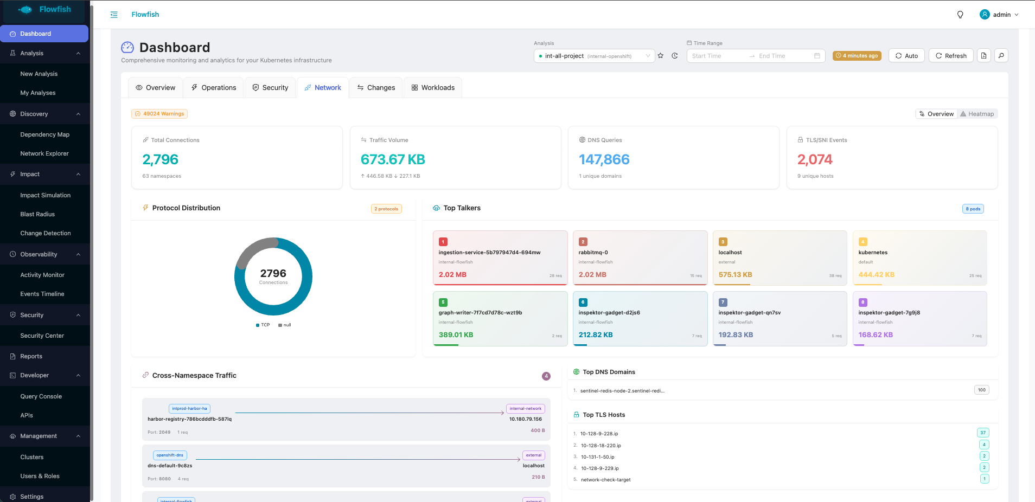Click the Dashboard gauge icon beside title
The height and width of the screenshot is (502, 1035).
[127, 48]
